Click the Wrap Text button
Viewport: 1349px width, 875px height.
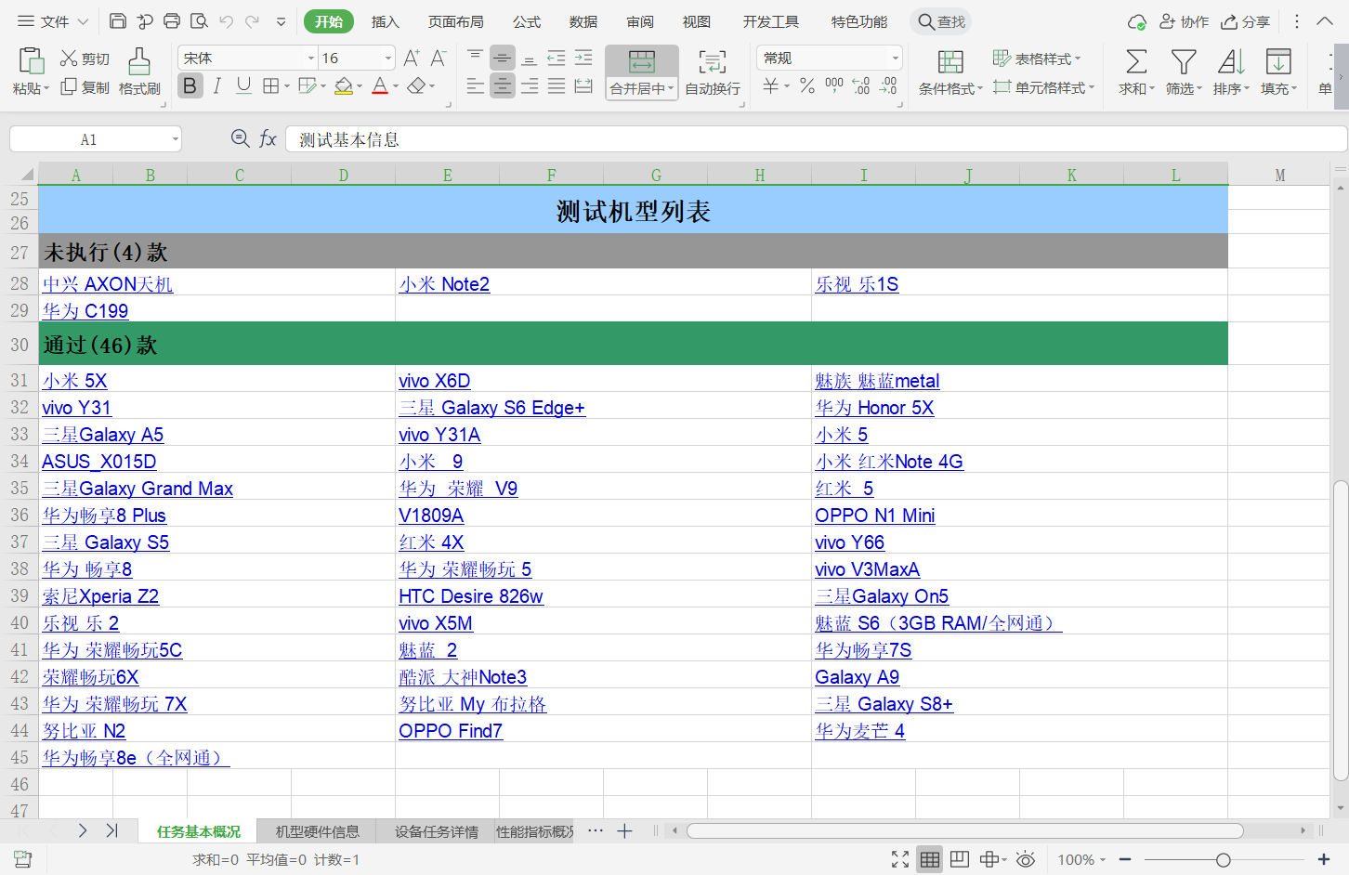pyautogui.click(x=713, y=72)
